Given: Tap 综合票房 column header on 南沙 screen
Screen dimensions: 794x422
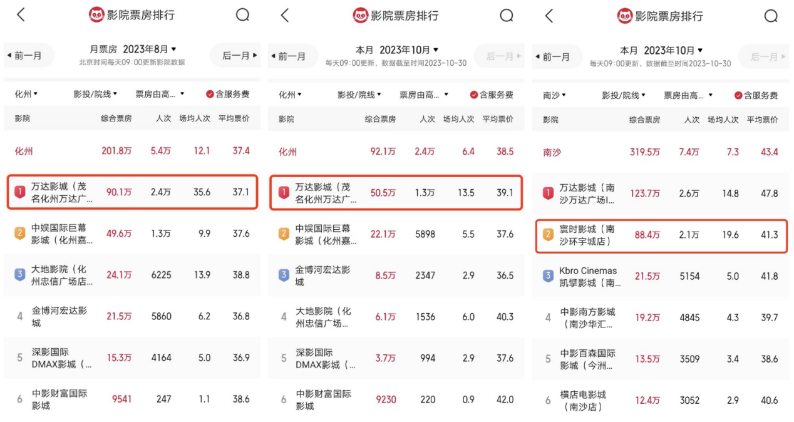Looking at the screenshot, I should (644, 120).
